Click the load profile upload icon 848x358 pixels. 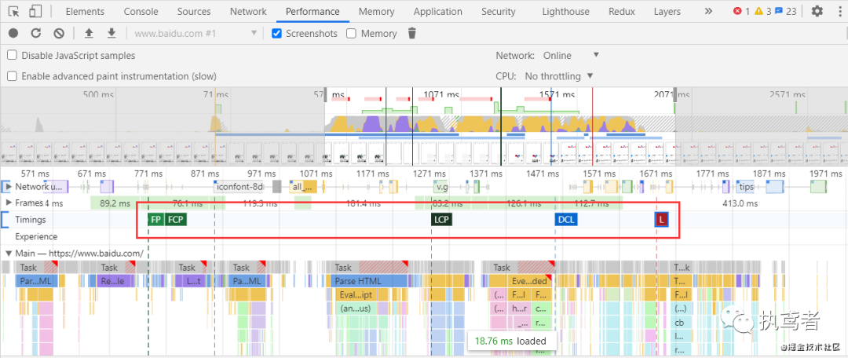click(90, 34)
